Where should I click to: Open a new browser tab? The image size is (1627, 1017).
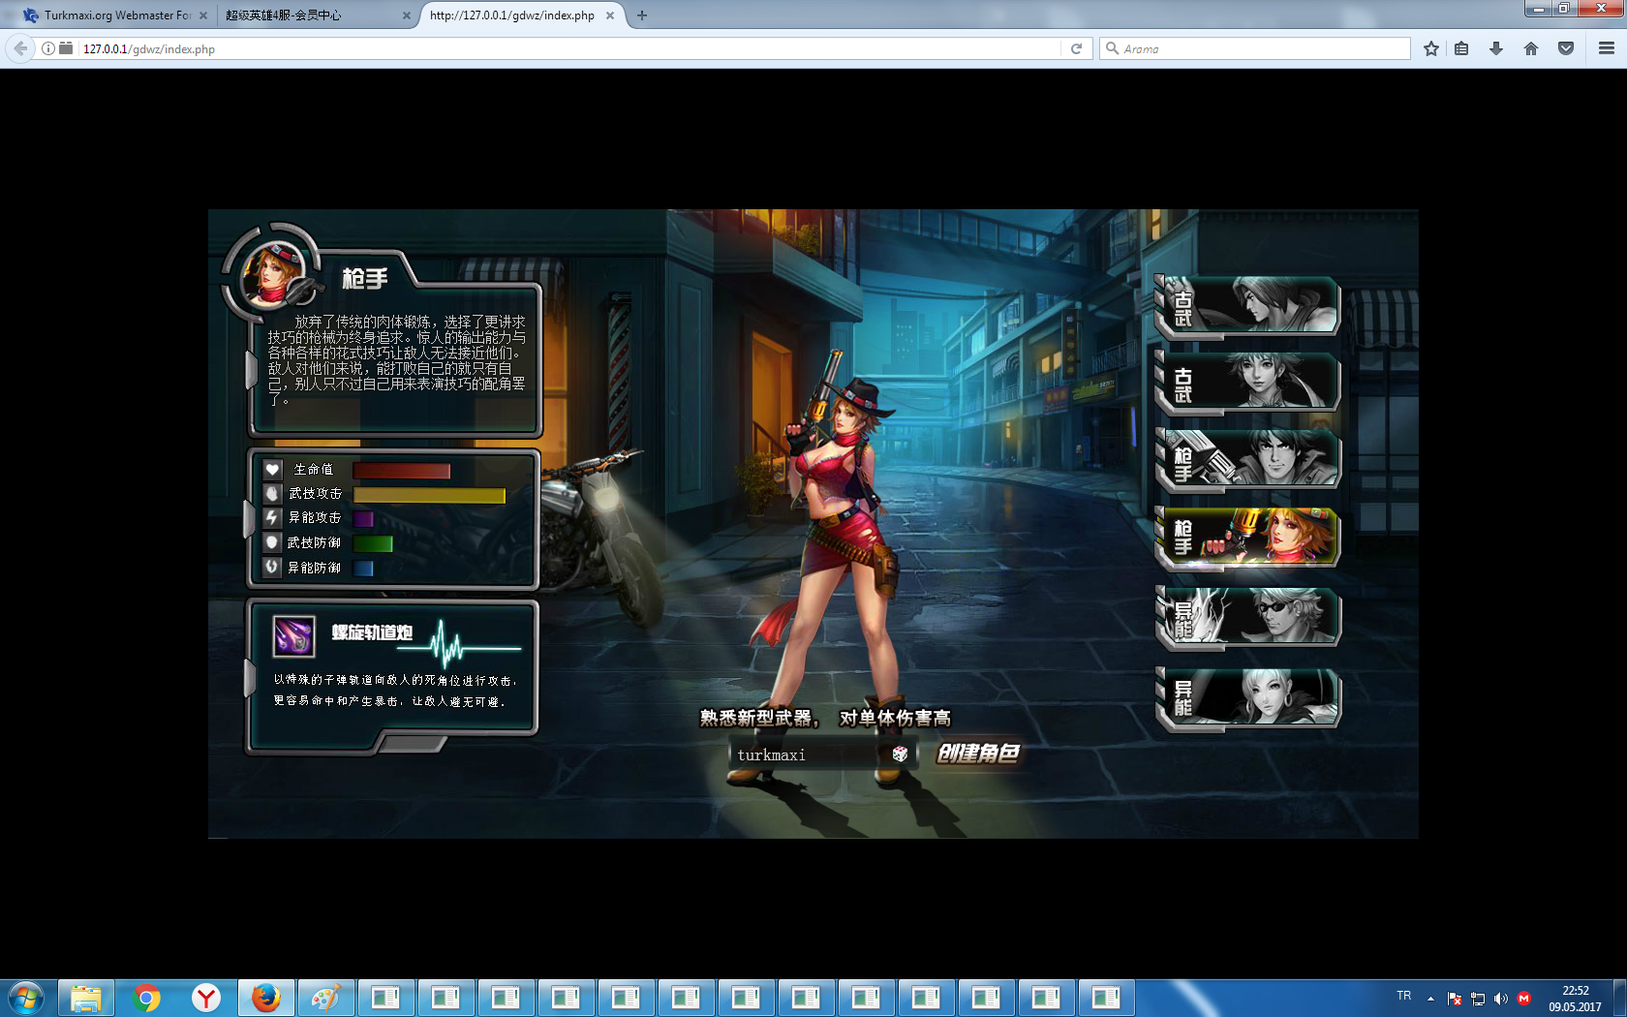pos(642,15)
